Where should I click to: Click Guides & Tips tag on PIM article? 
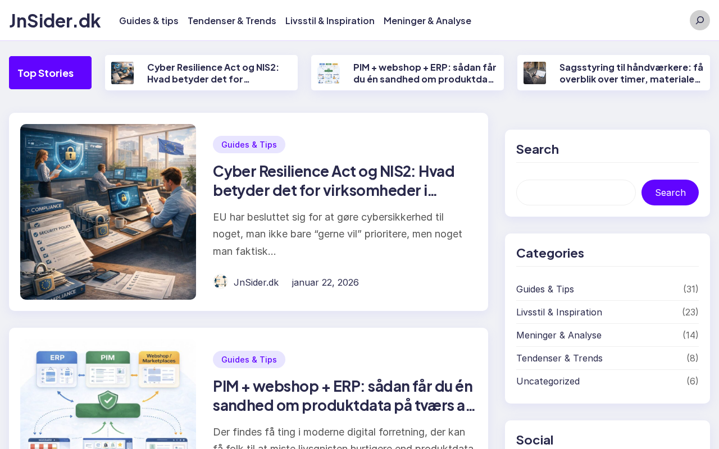click(249, 359)
